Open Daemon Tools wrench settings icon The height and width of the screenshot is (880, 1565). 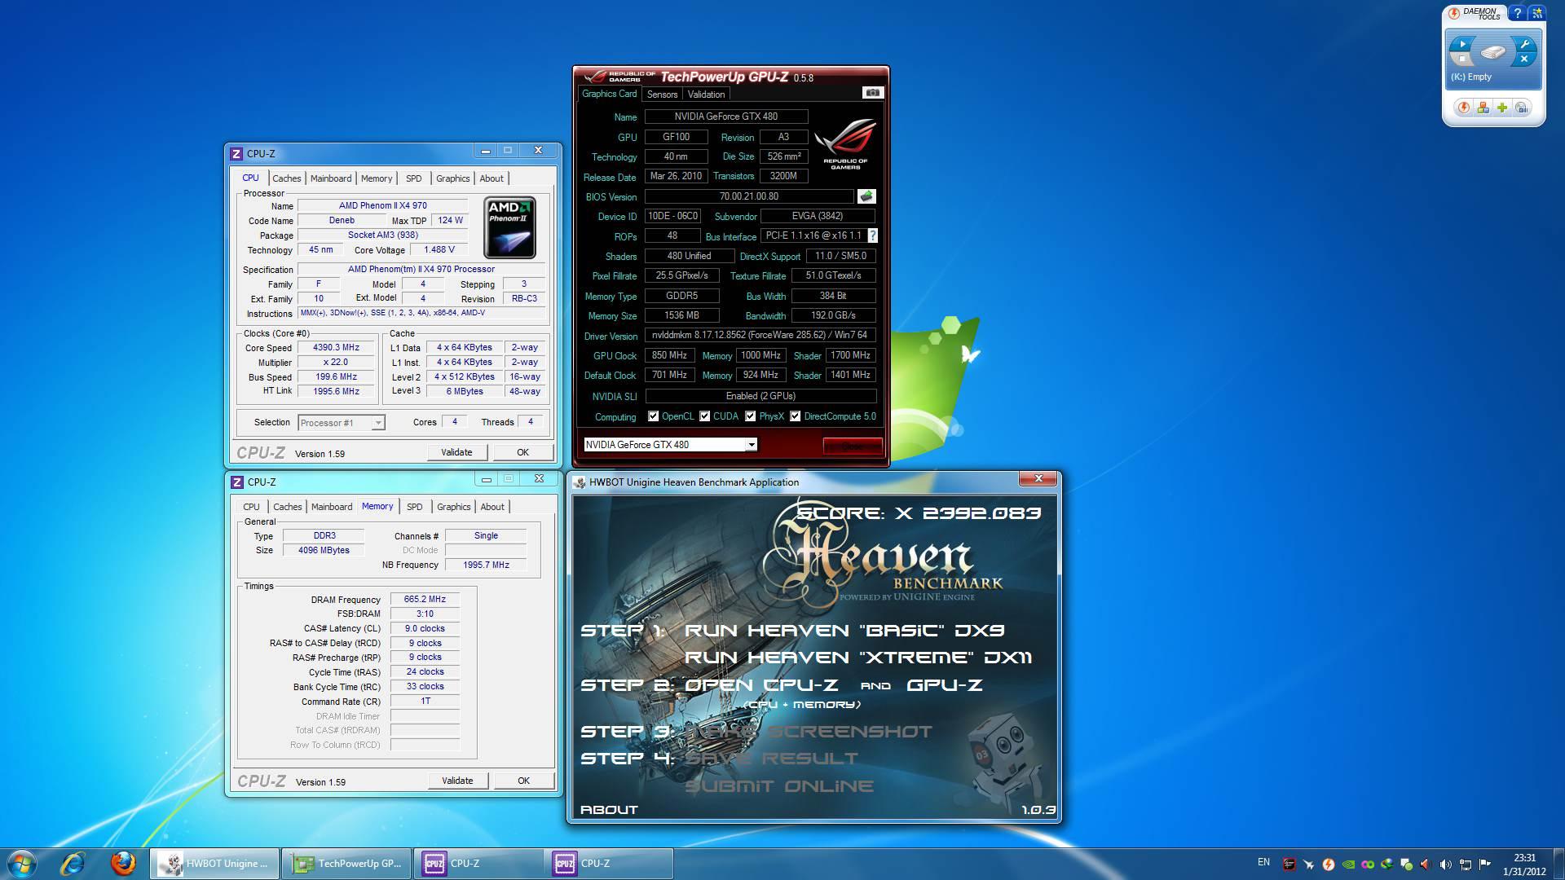[x=1523, y=44]
